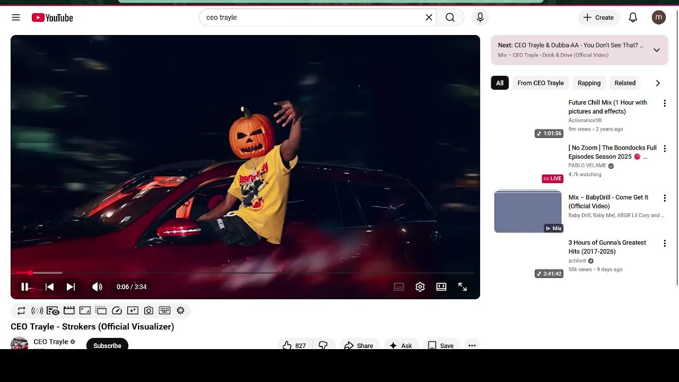Skip to the next video

tap(71, 287)
